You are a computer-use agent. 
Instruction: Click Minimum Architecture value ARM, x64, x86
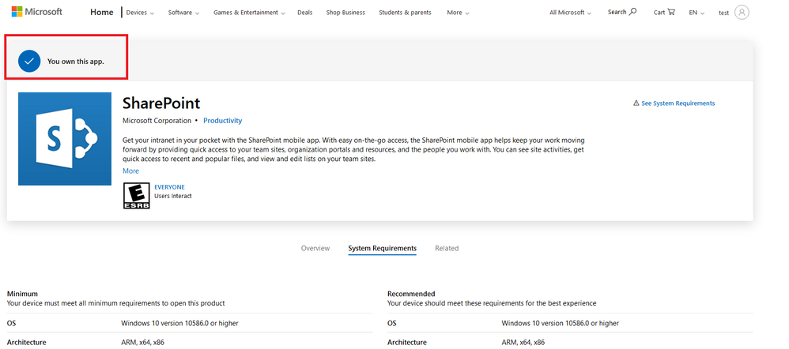pos(142,343)
